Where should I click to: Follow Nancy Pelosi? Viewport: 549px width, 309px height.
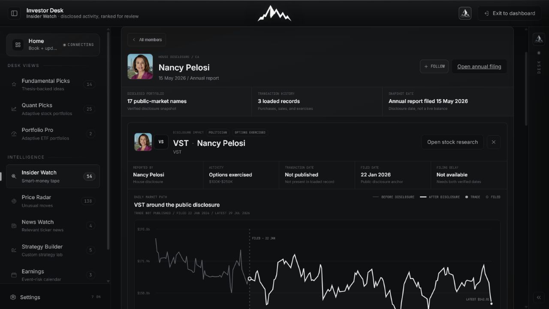coord(434,67)
